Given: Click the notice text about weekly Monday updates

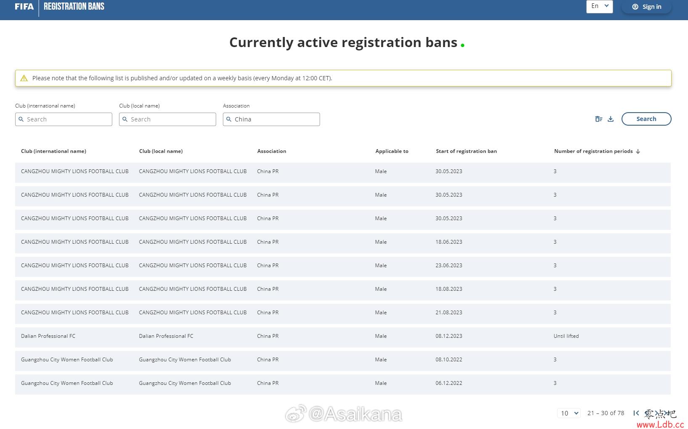Looking at the screenshot, I should tap(182, 78).
